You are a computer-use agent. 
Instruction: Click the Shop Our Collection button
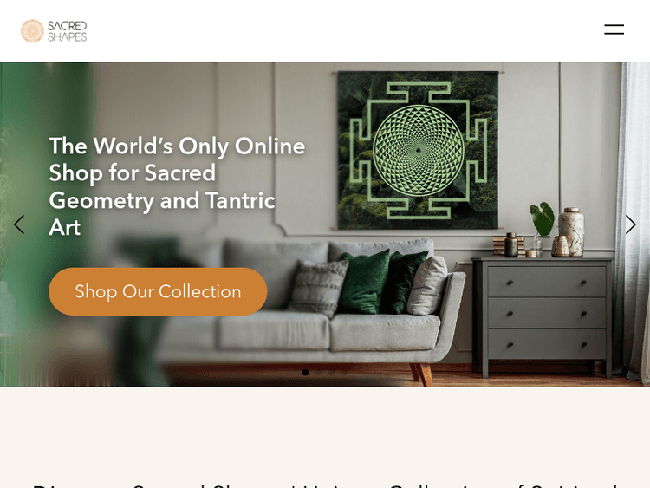point(158,291)
